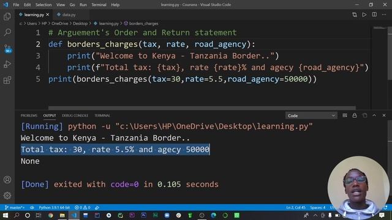Select Python 3.9.1 64-bit interpreter
392x220 pixels.
pos(55,208)
